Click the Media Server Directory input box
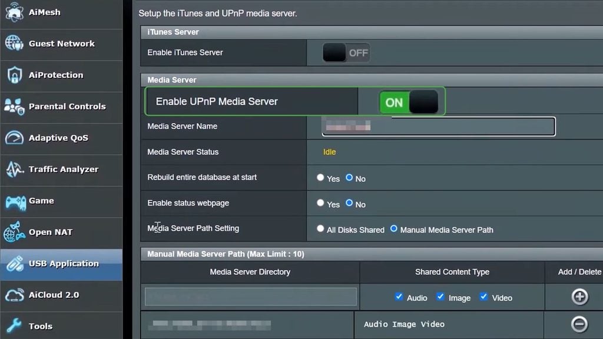The height and width of the screenshot is (339, 603). coord(251,297)
